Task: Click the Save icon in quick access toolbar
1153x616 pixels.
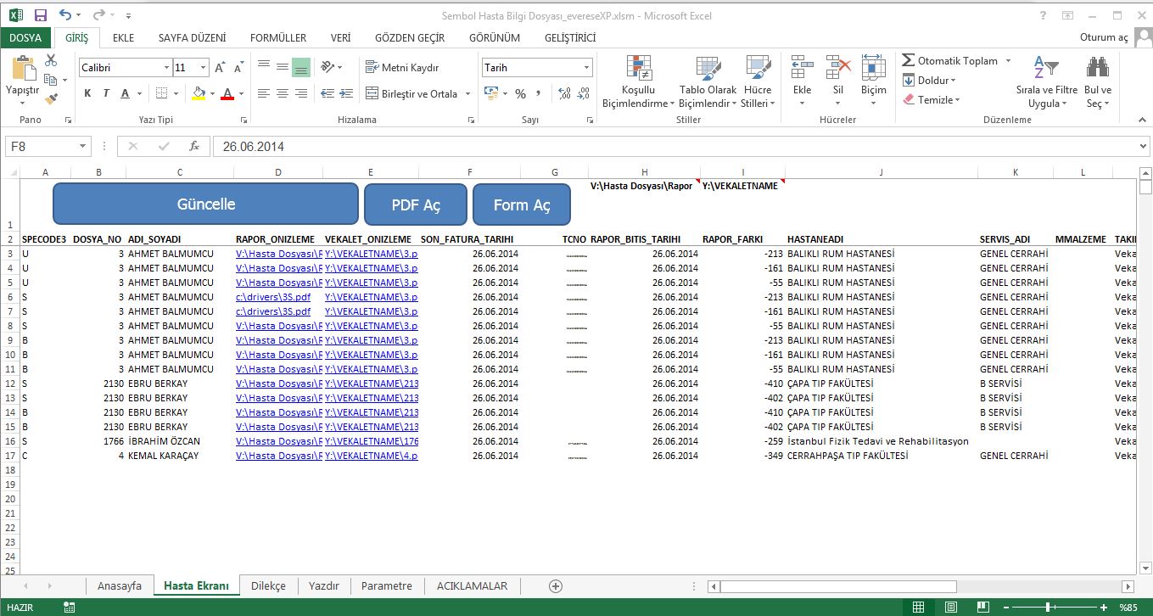Action: click(x=40, y=15)
